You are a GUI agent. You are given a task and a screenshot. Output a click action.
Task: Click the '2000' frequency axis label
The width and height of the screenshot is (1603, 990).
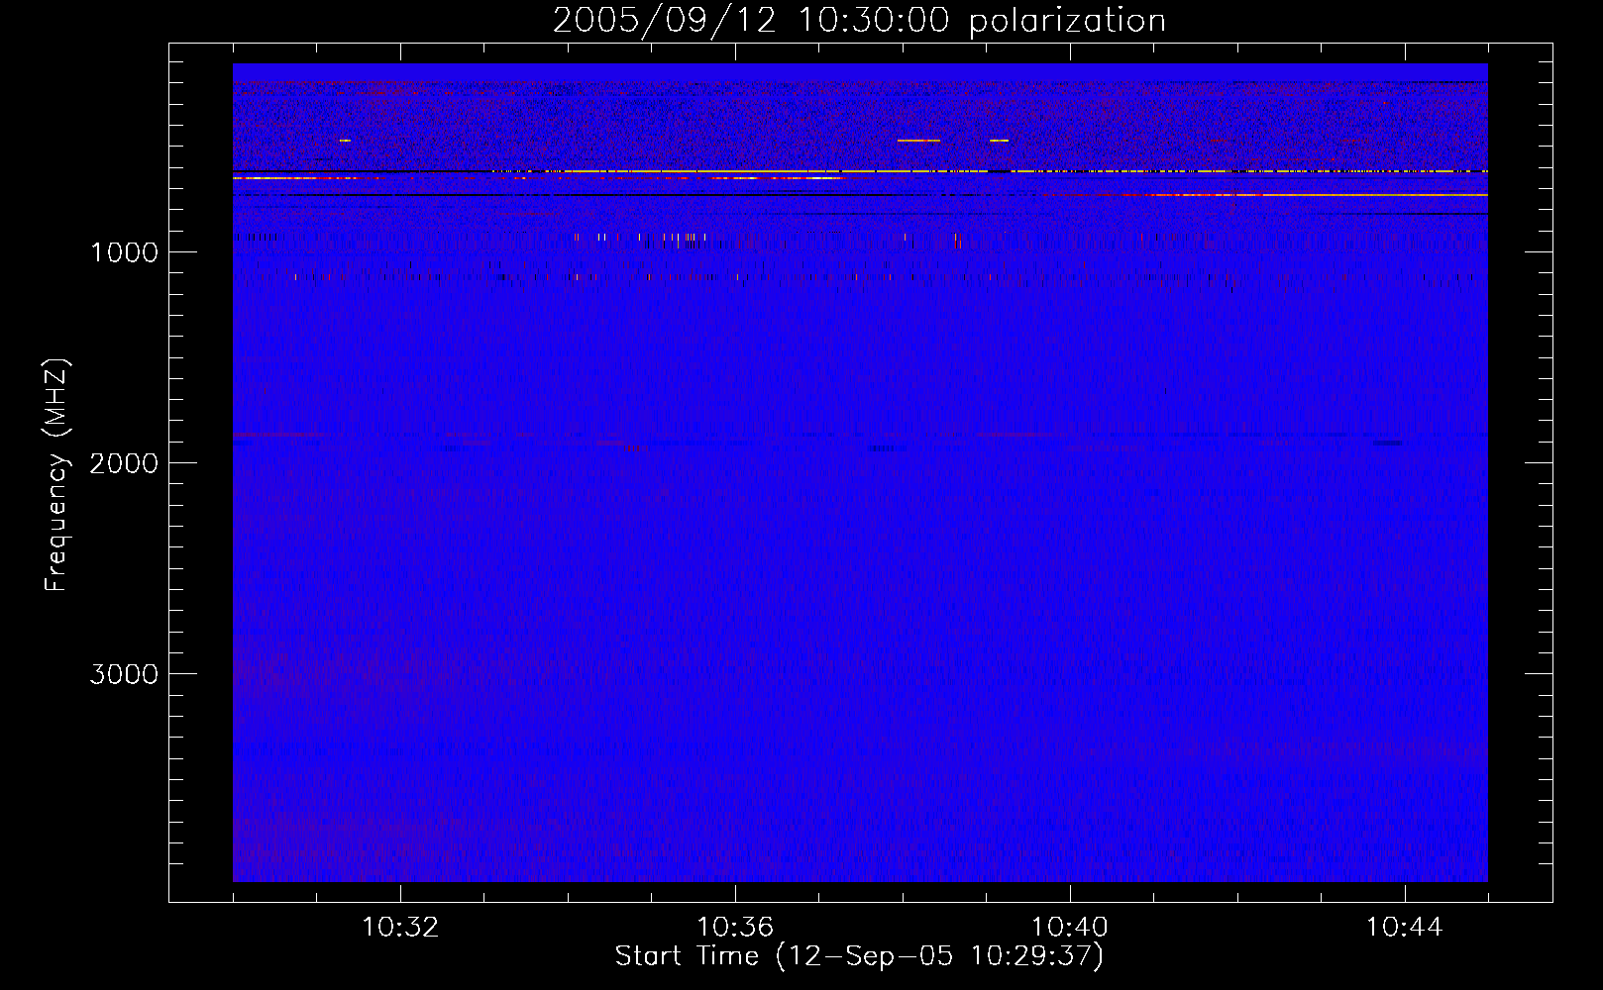124,463
